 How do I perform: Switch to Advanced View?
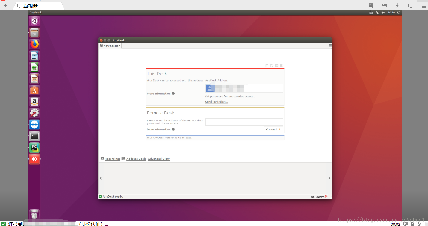coord(159,159)
